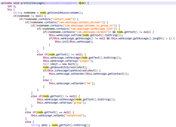The height and width of the screenshot is (127, 176).
Task: Click the printAllMessages method name
Action: (x=33, y=3)
